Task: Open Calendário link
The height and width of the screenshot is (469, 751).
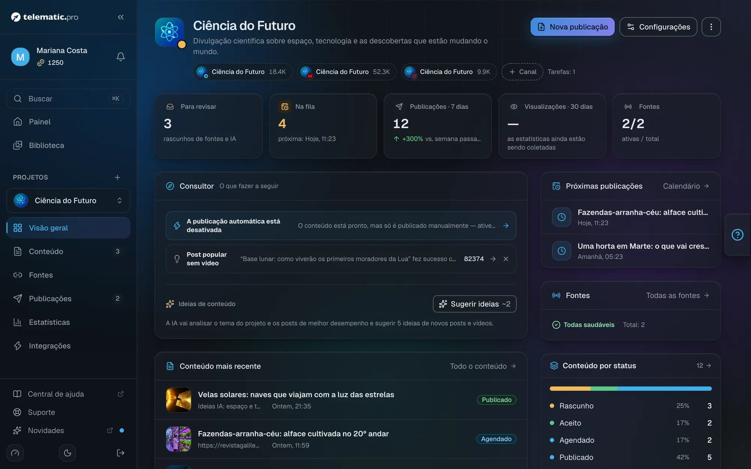Action: pos(686,186)
